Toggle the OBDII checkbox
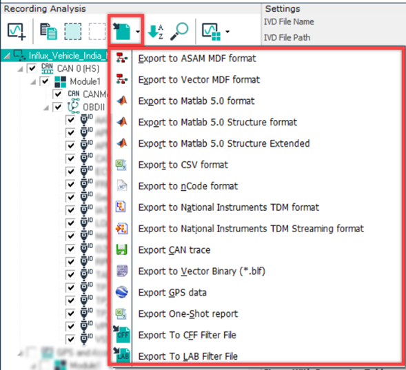This screenshot has width=406, height=370. pyautogui.click(x=58, y=107)
